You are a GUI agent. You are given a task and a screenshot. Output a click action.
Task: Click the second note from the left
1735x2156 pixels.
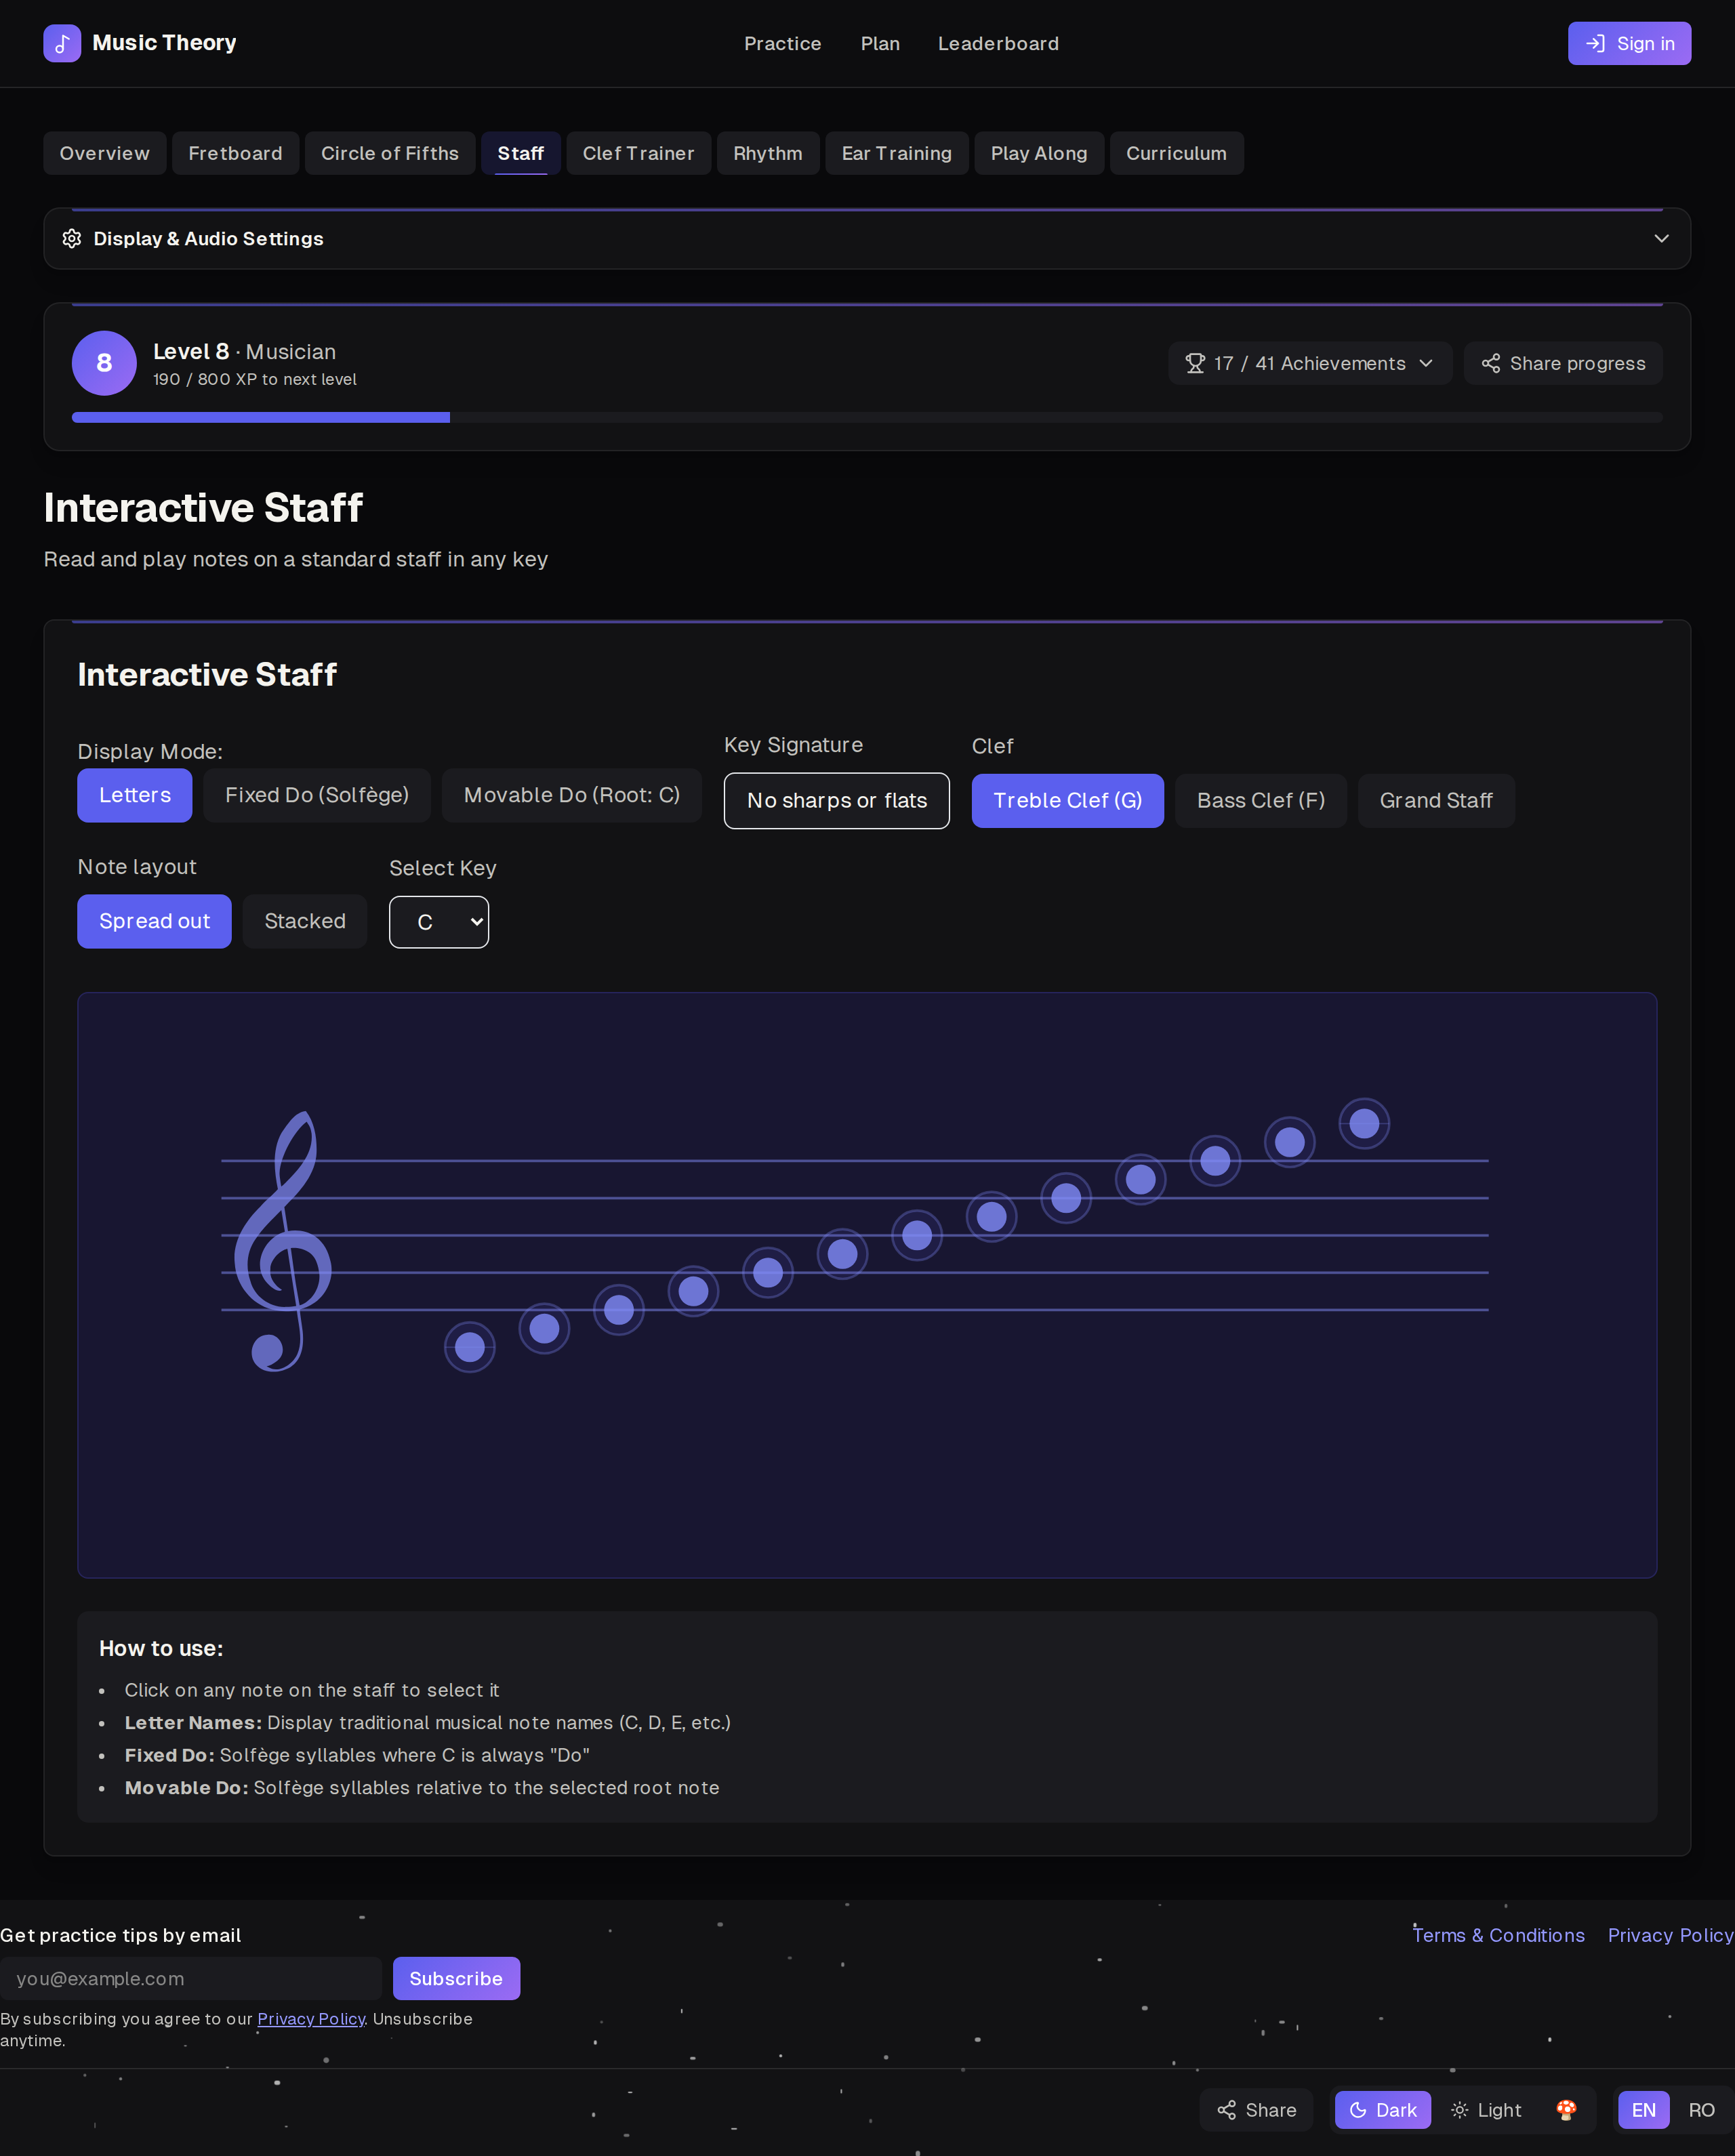[x=544, y=1328]
